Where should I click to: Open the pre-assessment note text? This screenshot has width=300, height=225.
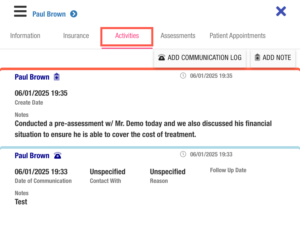pyautogui.click(x=143, y=129)
